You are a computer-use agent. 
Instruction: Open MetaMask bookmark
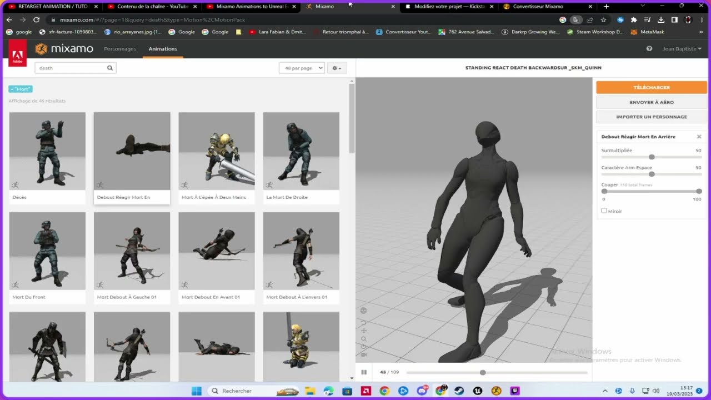pyautogui.click(x=648, y=32)
